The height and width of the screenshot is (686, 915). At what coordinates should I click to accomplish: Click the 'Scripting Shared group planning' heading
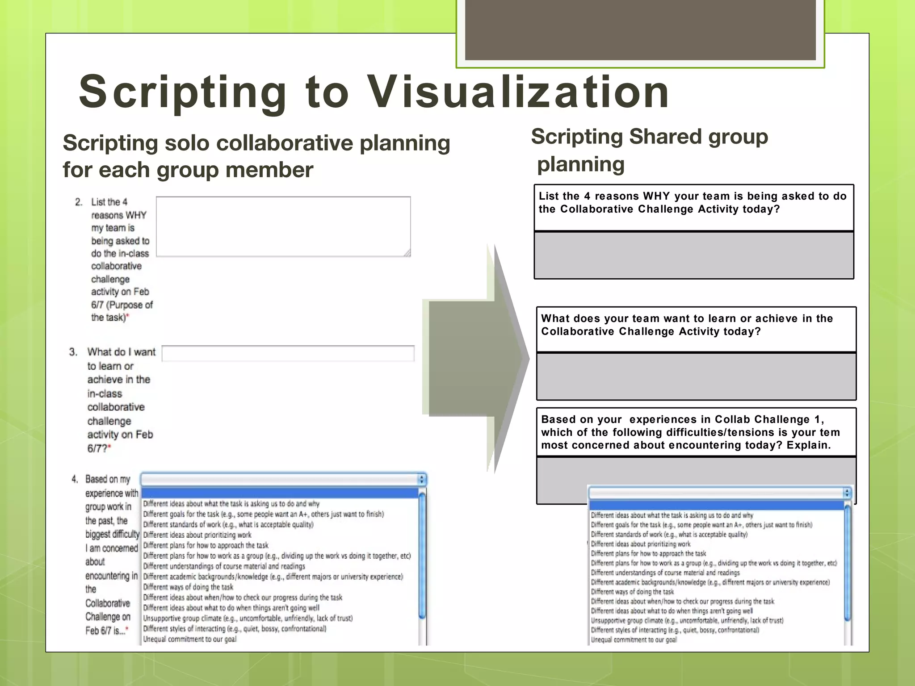click(650, 150)
